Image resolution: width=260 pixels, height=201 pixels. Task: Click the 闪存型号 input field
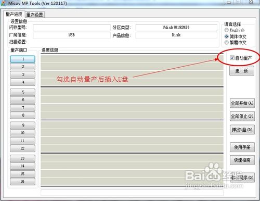pyautogui.click(x=72, y=28)
